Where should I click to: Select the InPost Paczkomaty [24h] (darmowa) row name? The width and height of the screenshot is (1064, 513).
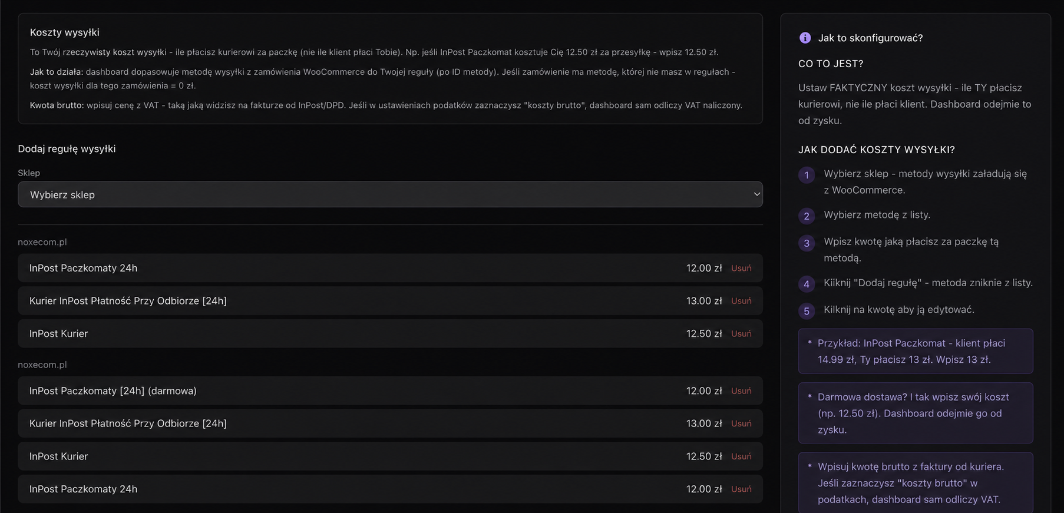pyautogui.click(x=113, y=390)
